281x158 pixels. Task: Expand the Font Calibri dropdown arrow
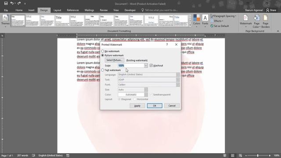tap(178, 85)
